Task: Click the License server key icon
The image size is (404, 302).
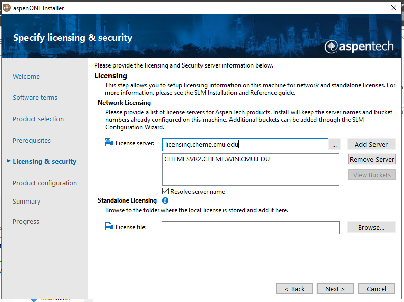Action: click(x=109, y=142)
